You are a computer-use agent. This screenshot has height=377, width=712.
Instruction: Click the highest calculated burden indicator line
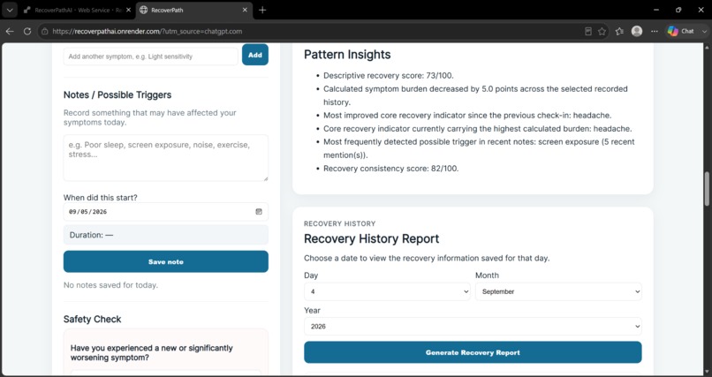(x=478, y=129)
